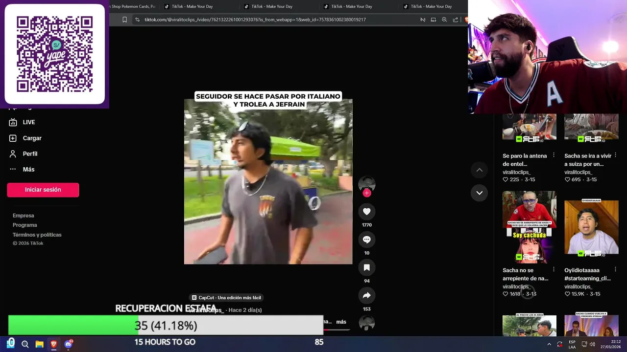The image size is (627, 352).
Task: Like the 'Oyiidiotaaaaa' clip showing 15.9K
Action: click(567, 294)
